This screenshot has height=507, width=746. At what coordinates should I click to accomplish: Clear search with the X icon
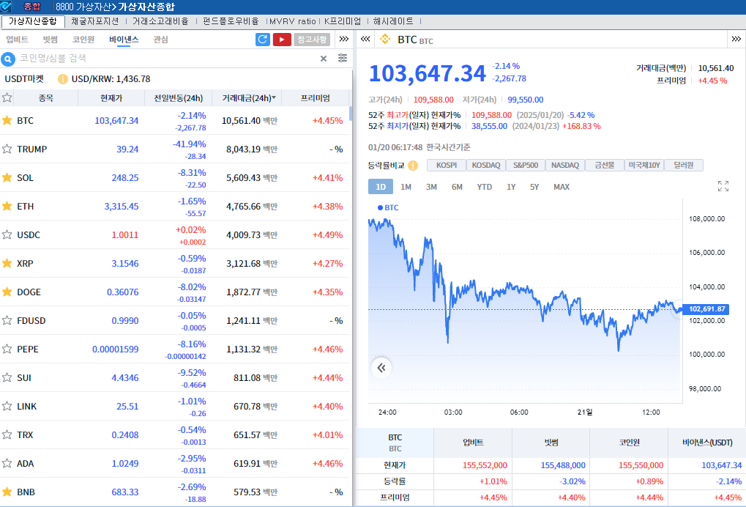click(324, 59)
